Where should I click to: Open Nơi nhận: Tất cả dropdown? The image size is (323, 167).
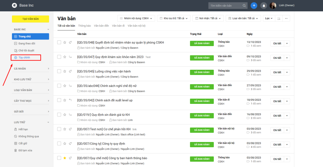point(208,18)
